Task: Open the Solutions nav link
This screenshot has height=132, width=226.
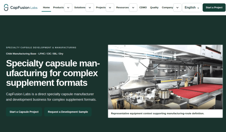Action: [80, 8]
